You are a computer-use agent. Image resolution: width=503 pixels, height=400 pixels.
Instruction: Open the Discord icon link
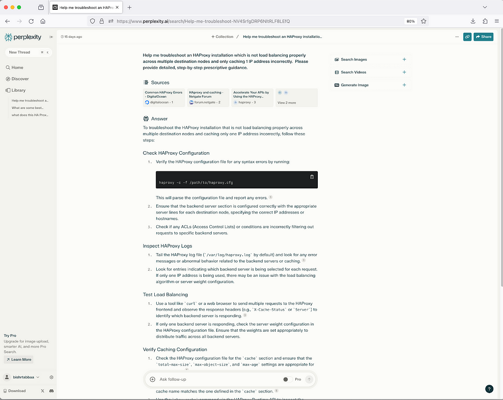[51, 391]
